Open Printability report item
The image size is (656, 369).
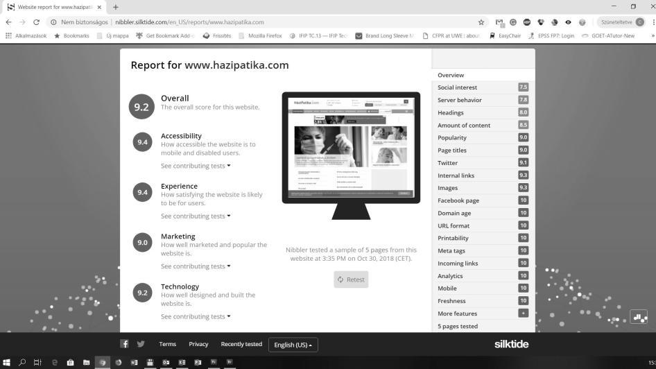[x=483, y=238]
